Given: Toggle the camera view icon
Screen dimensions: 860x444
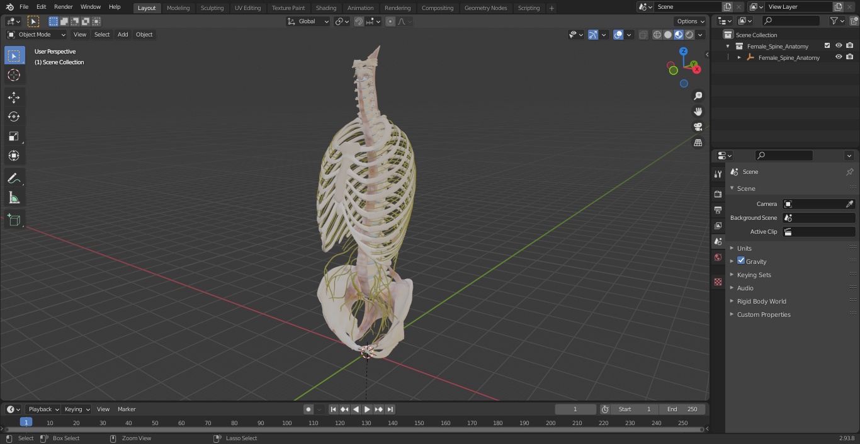Looking at the screenshot, I should click(698, 127).
